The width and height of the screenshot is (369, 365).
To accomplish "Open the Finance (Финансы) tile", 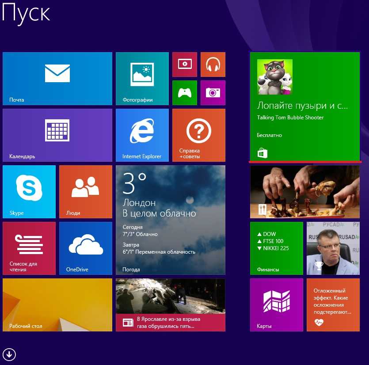I will point(276,248).
